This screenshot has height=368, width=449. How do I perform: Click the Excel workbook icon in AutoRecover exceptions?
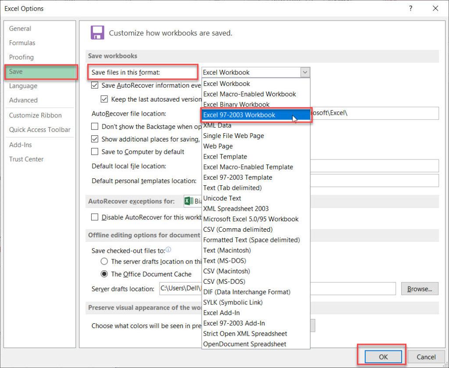(189, 201)
